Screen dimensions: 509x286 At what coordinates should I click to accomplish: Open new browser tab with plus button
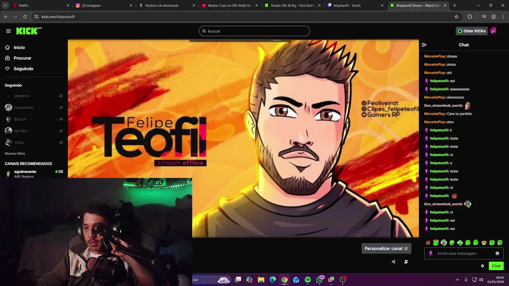[x=455, y=6]
